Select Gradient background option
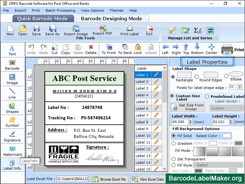Viewport: 245px width, 184px height. click(174, 143)
